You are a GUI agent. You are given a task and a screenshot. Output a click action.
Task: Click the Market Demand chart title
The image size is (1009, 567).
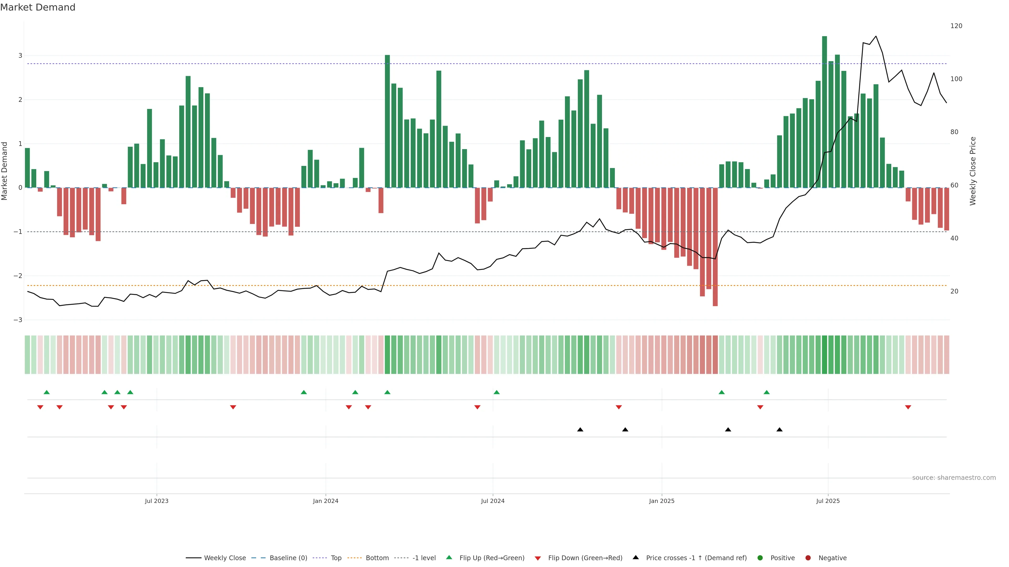pyautogui.click(x=38, y=7)
